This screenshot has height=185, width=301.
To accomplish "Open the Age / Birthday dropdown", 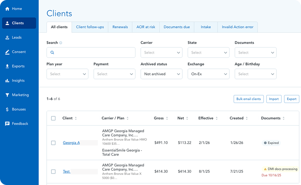I will tap(256, 74).
